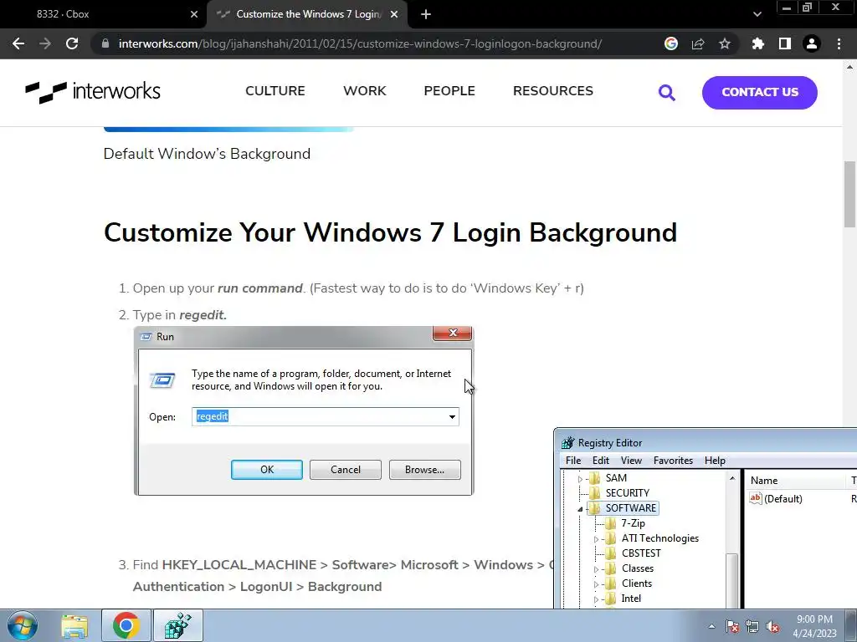Close the 8332 Cbox tab
Viewport: 857px width, 642px height.
194,14
